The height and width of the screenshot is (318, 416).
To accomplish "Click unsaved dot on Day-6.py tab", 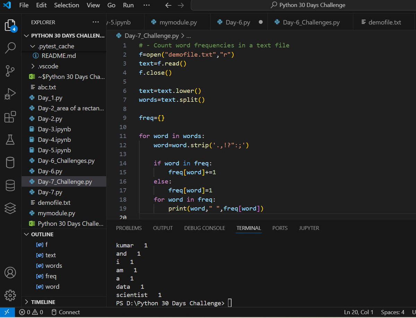I will [261, 22].
